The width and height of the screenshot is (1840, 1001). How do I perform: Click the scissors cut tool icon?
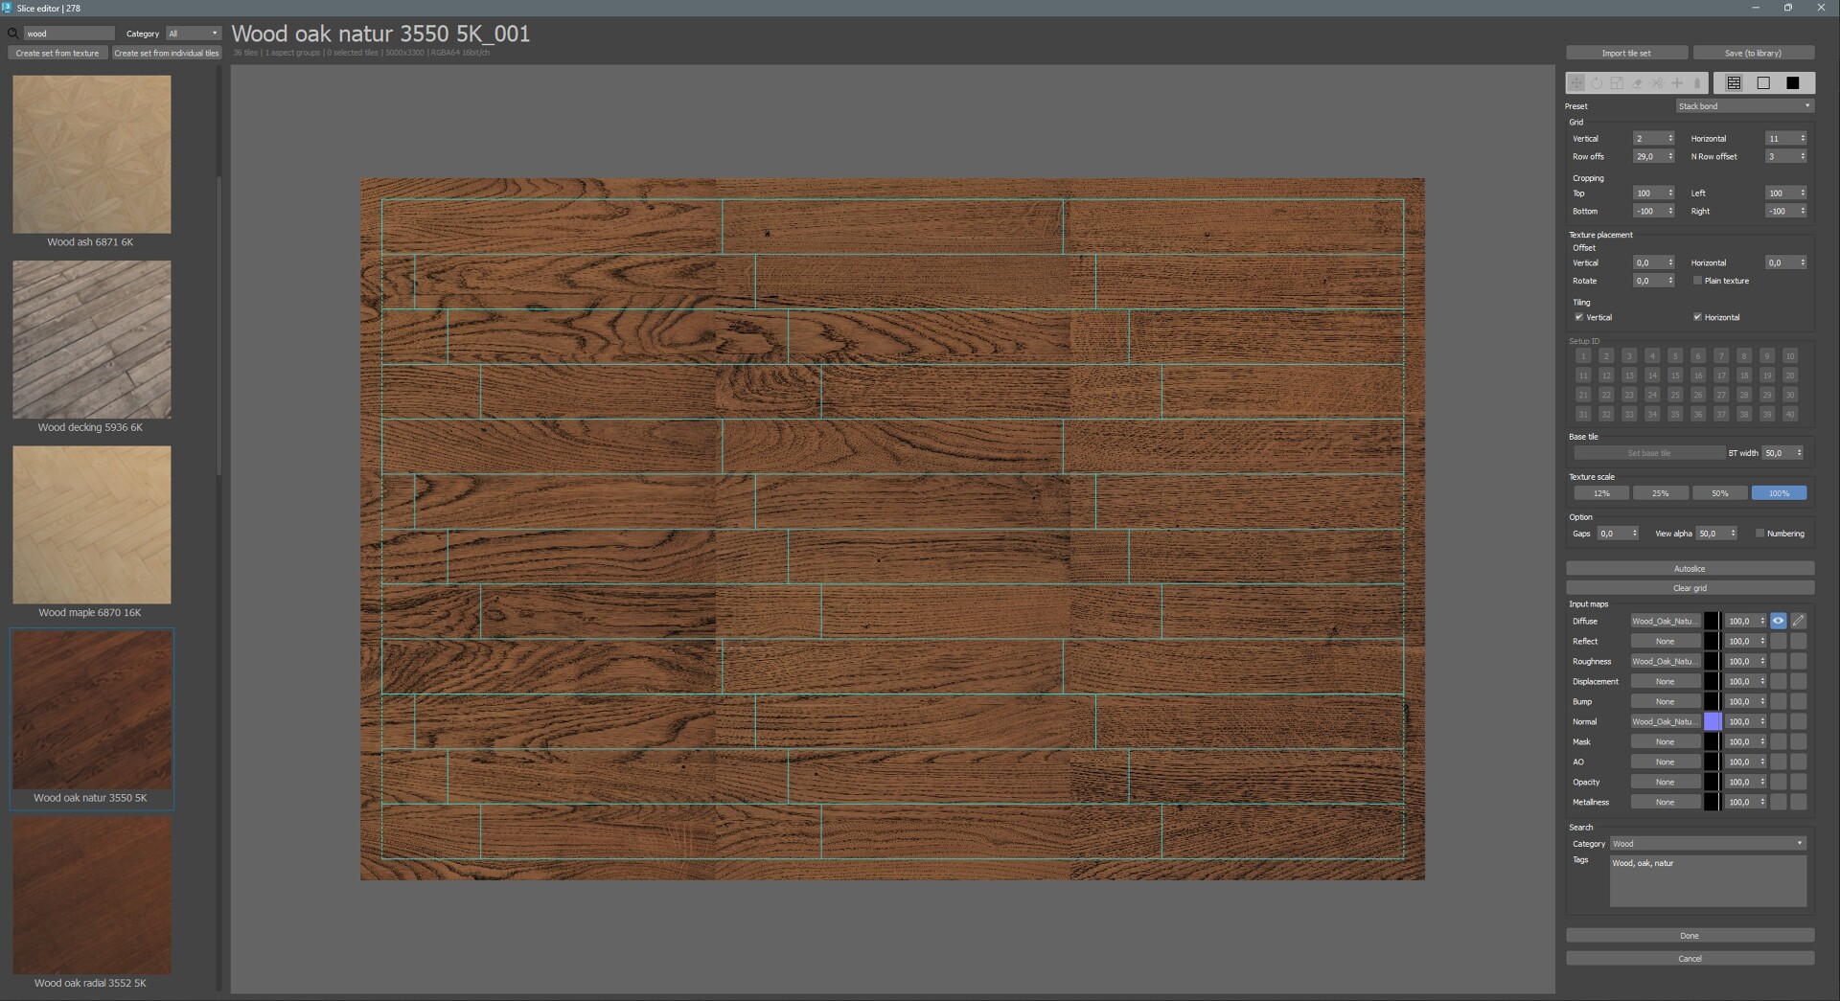(1657, 83)
